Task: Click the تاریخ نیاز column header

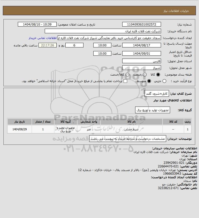Action: point(20,122)
